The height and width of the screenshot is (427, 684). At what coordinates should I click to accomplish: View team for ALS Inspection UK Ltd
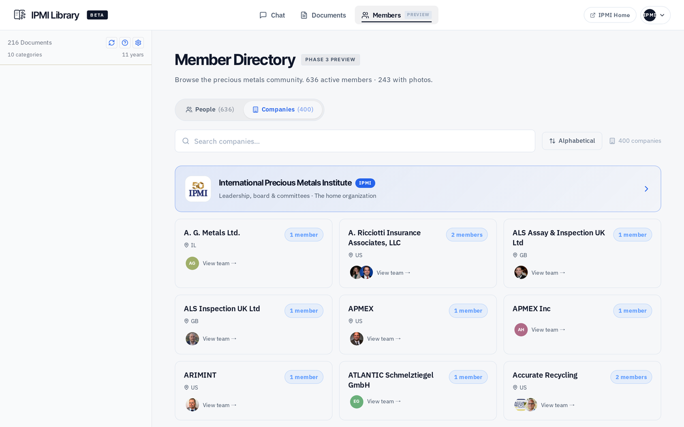click(x=220, y=339)
